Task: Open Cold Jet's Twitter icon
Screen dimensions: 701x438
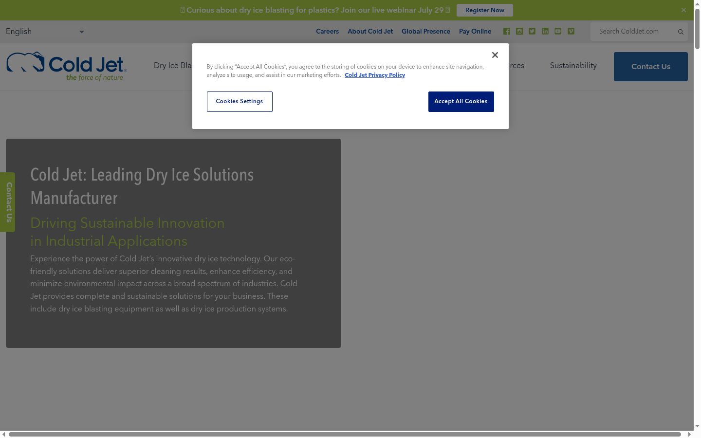Action: (x=532, y=31)
